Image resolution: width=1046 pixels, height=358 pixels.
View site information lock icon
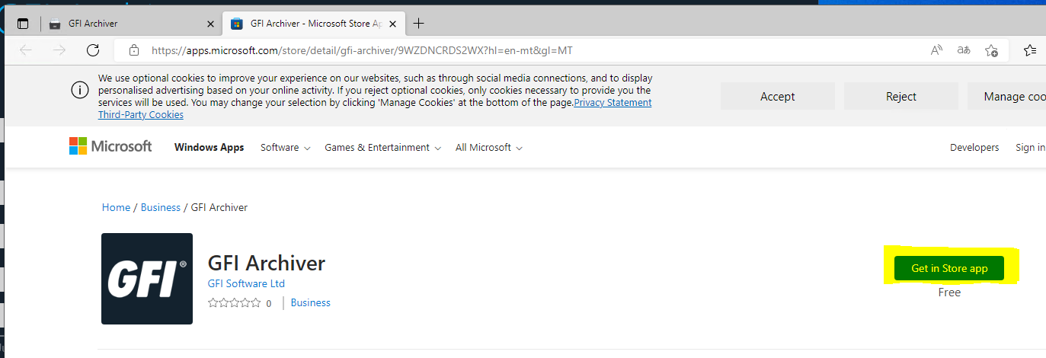(x=134, y=50)
